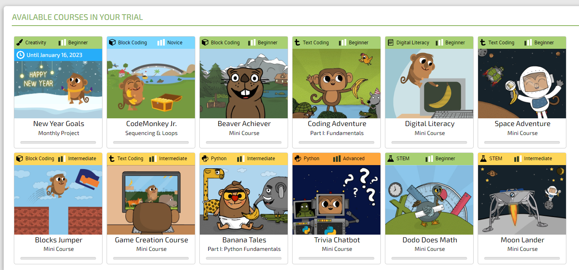This screenshot has width=579, height=270.
Task: Click the Game Creation Course title
Action: (151, 240)
